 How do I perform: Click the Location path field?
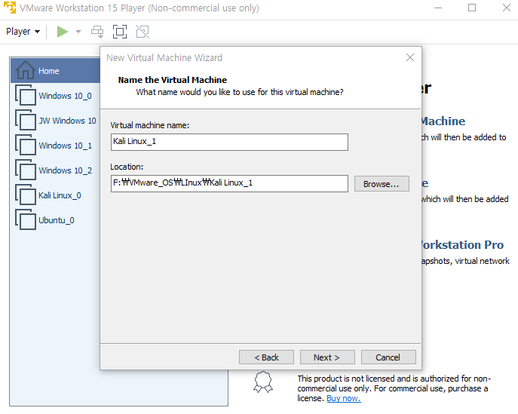(x=229, y=183)
